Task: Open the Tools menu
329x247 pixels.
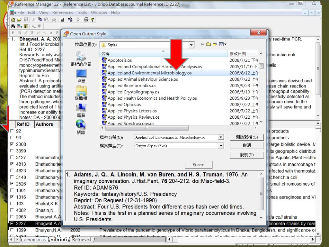Action: 82,13
